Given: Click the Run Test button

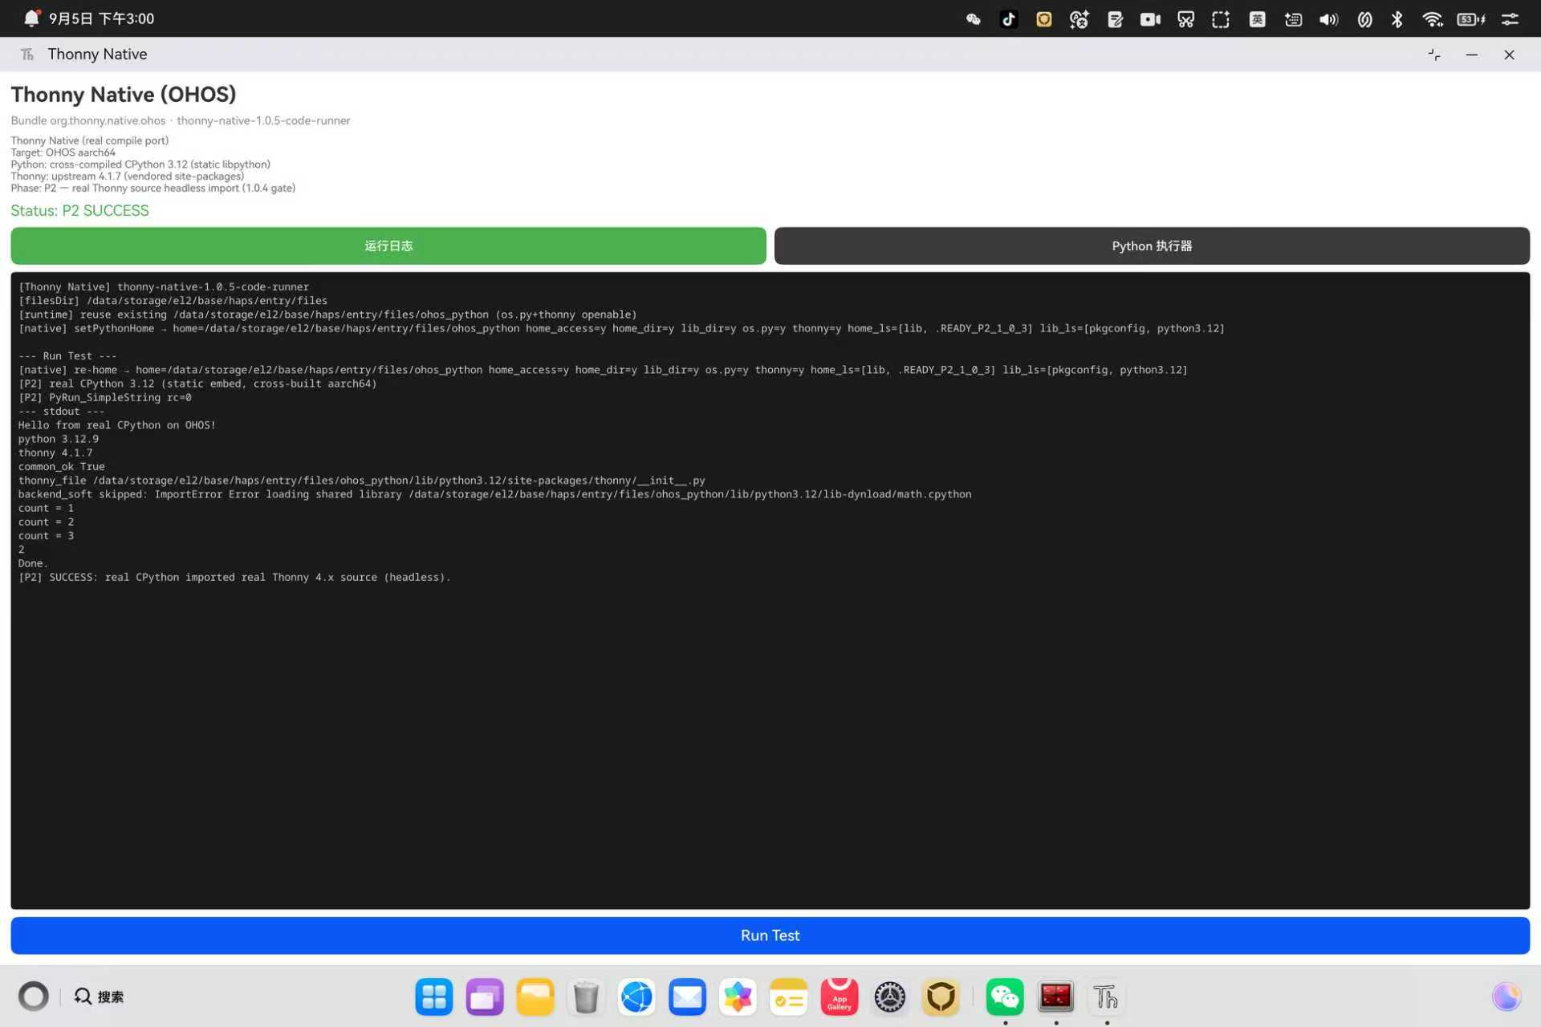Looking at the screenshot, I should tap(770, 936).
